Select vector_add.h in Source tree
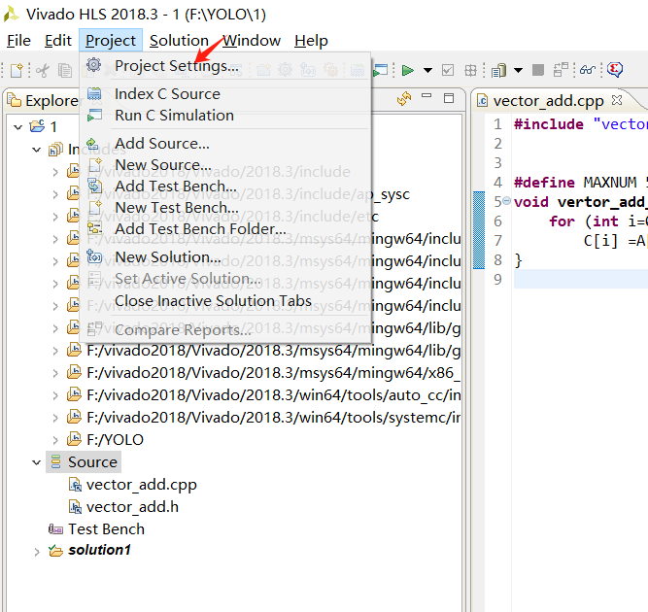 point(132,507)
